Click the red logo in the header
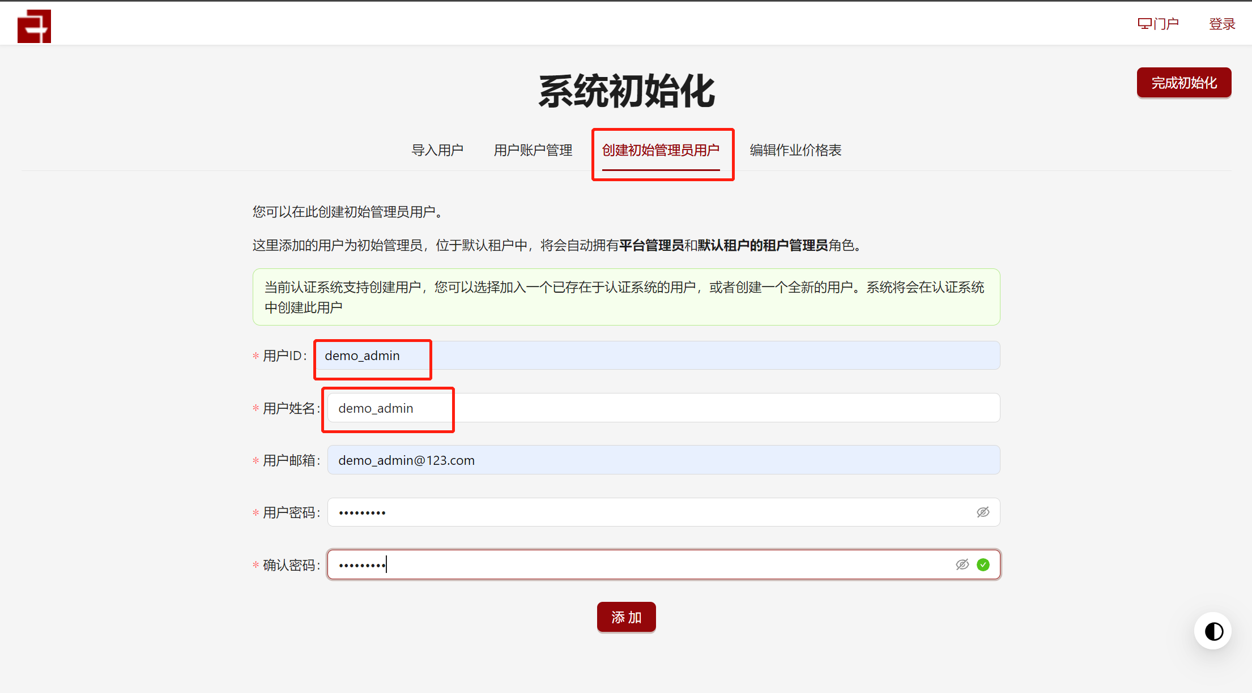 (x=34, y=26)
